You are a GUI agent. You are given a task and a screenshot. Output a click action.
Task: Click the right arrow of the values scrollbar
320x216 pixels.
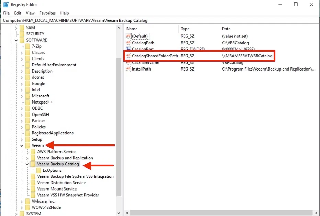tap(317, 213)
